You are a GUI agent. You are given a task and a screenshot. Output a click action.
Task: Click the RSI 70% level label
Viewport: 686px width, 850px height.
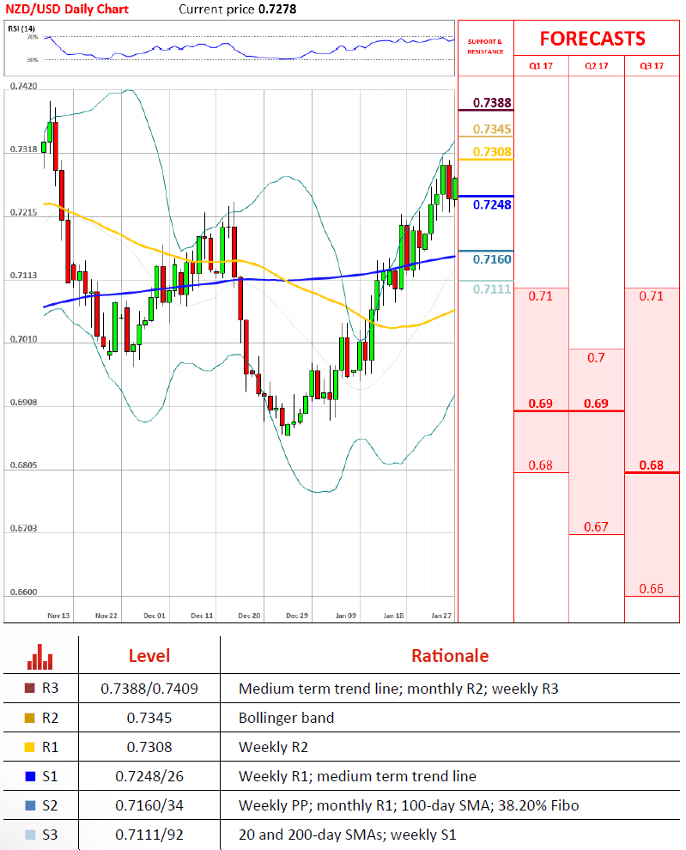coord(33,37)
